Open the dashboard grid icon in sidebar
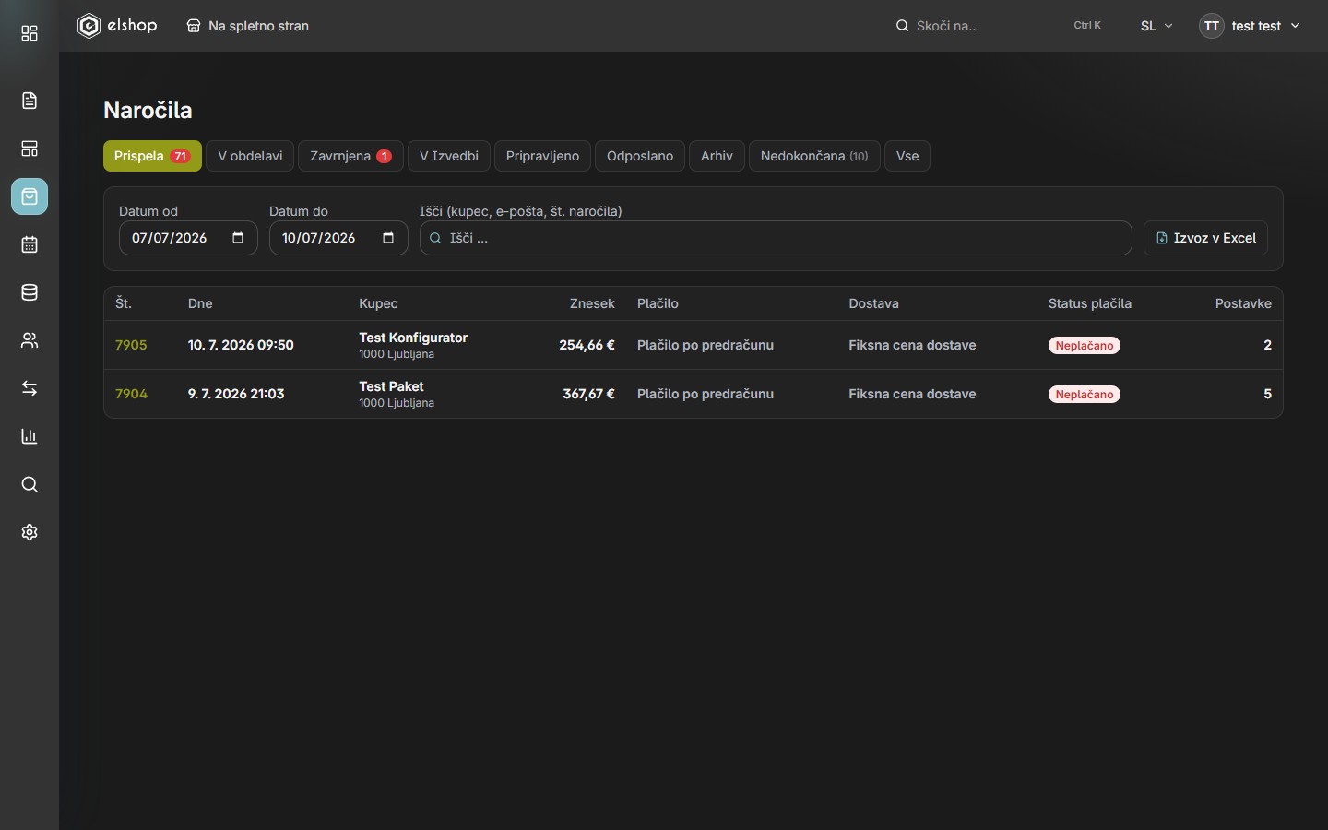Screen dimensions: 1328x830 (30, 34)
